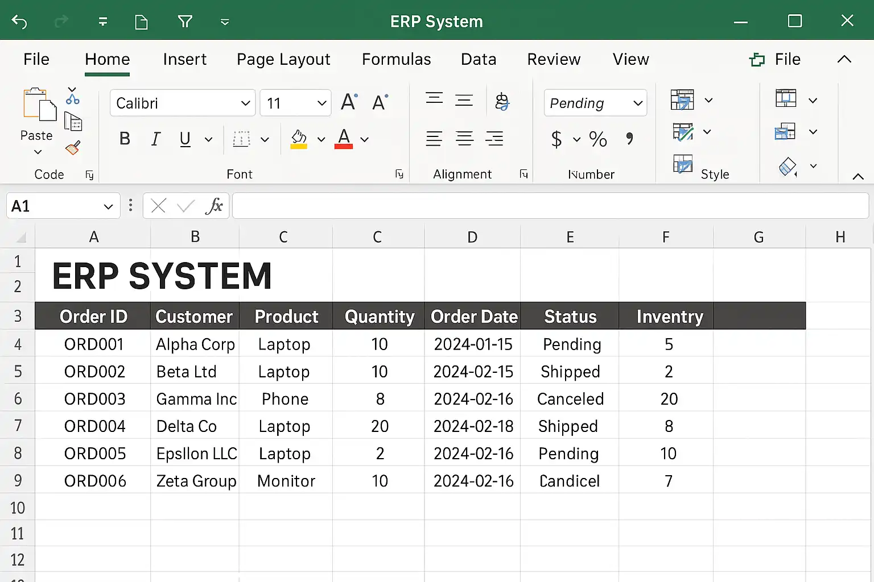Click the Cut scissors icon
The height and width of the screenshot is (582, 874).
[73, 99]
